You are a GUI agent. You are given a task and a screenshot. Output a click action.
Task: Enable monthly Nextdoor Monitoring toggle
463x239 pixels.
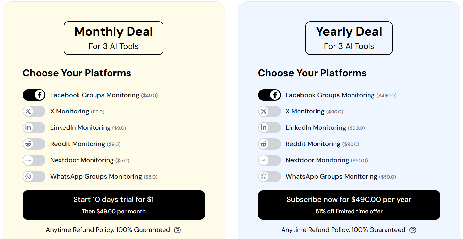34,160
